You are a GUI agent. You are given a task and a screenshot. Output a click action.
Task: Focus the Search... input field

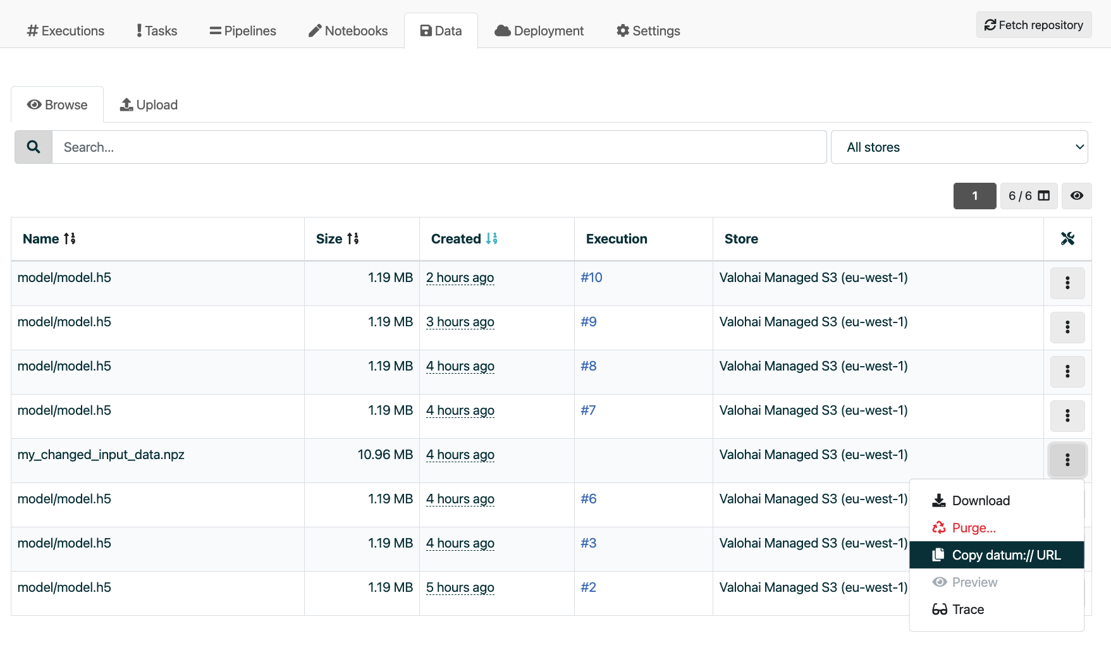pyautogui.click(x=439, y=147)
